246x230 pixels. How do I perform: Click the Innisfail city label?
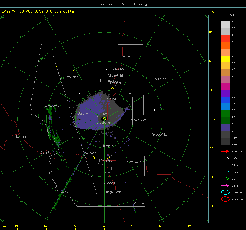click(x=110, y=99)
